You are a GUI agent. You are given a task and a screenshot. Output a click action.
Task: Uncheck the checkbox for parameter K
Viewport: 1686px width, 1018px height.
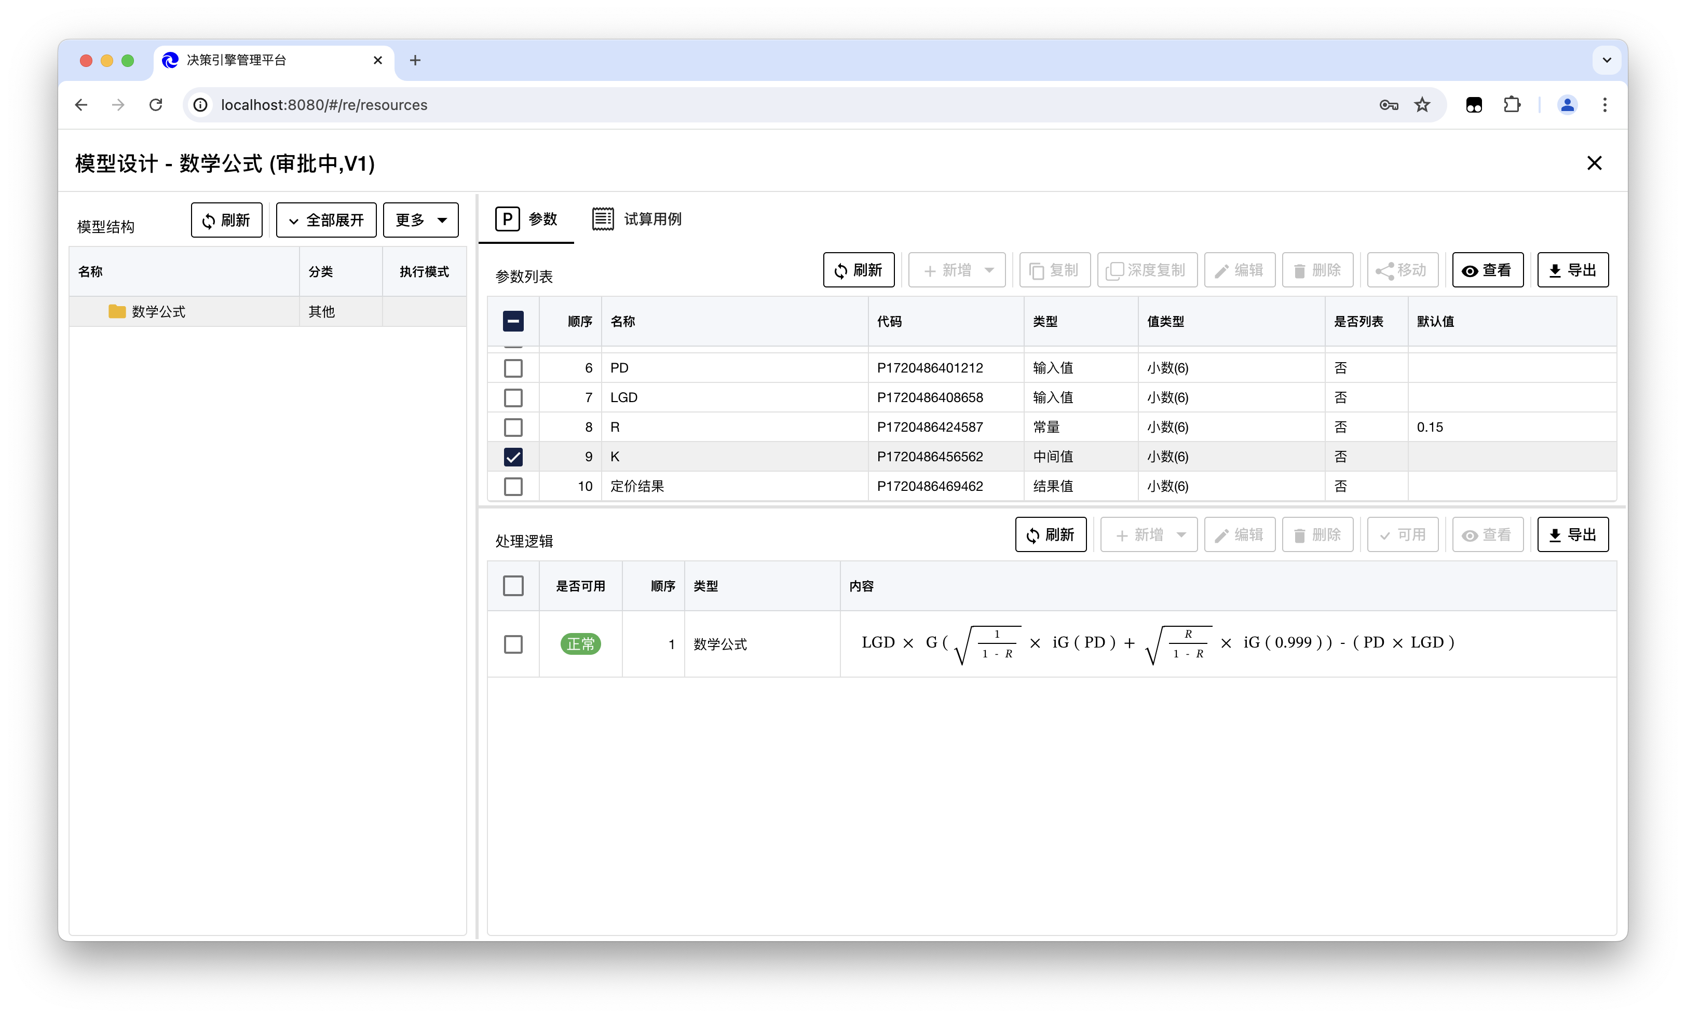(x=512, y=456)
